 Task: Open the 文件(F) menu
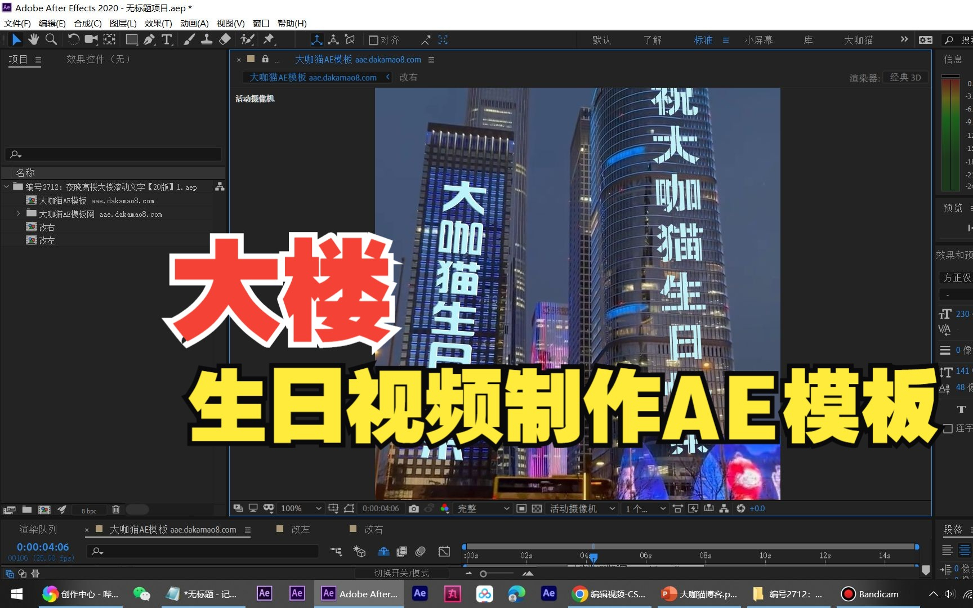click(17, 23)
